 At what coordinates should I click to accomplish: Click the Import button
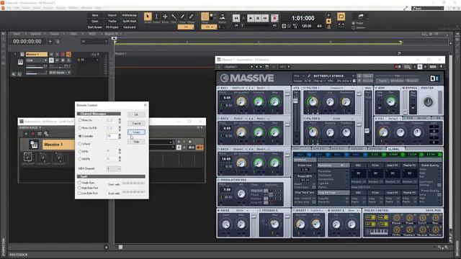(112, 15)
